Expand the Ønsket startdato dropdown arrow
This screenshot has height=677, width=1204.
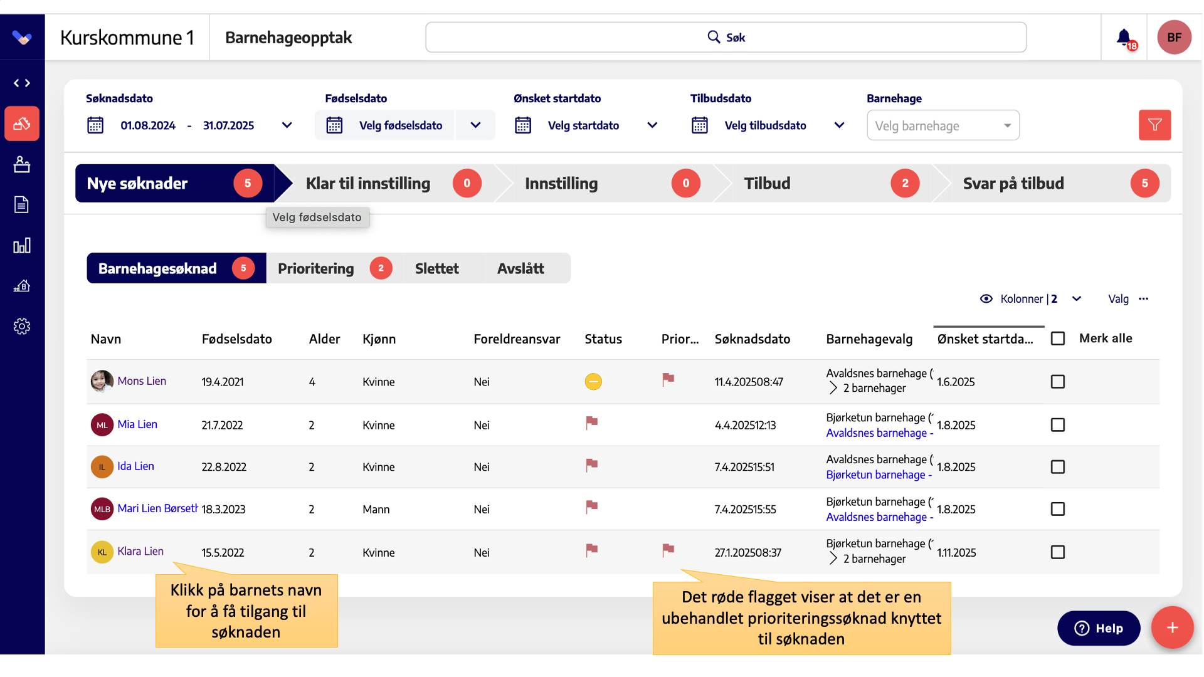click(652, 125)
